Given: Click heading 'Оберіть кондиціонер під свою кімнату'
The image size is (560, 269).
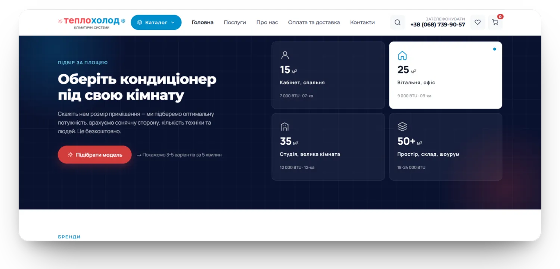Looking at the screenshot, I should point(137,87).
